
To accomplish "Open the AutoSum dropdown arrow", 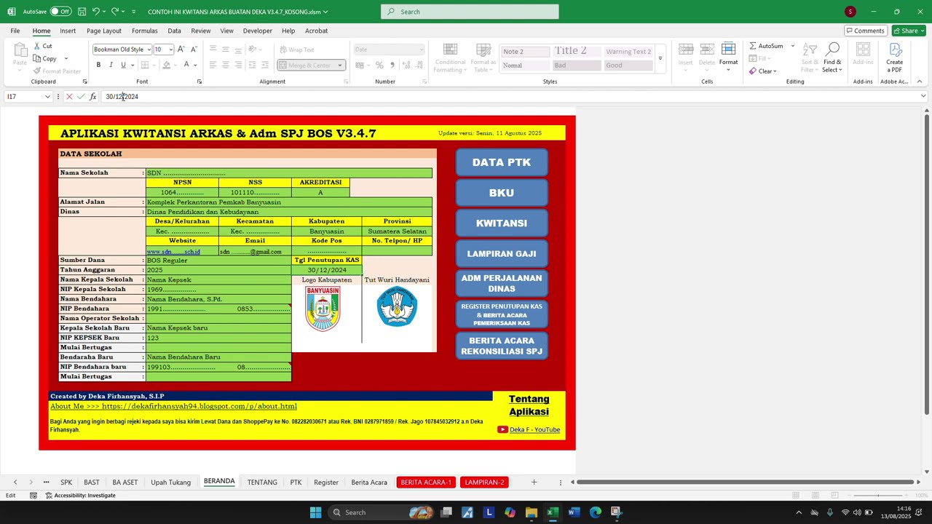I will 793,46.
